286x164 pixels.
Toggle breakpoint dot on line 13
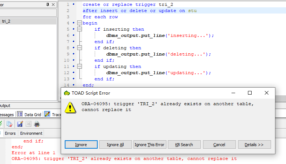pyautogui.click(x=74, y=79)
